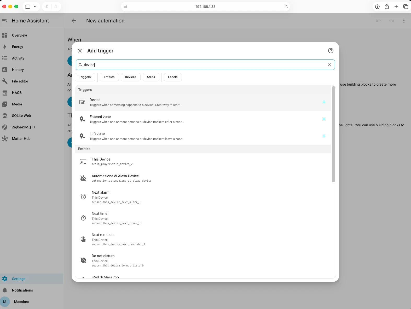Add the Left zone trigger plus icon
Viewport: 411px width, 309px height.
coord(324,136)
